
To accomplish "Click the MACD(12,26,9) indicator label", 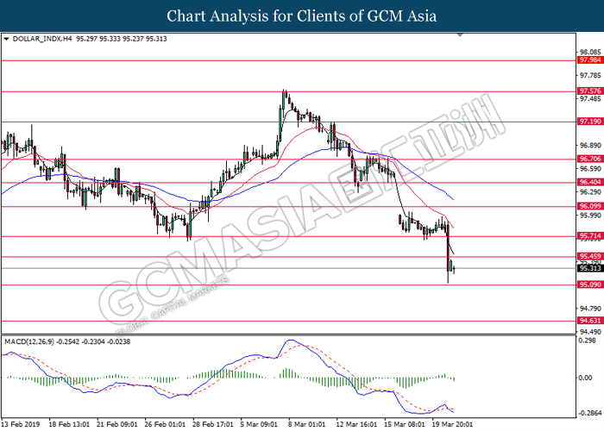I will click(x=29, y=341).
